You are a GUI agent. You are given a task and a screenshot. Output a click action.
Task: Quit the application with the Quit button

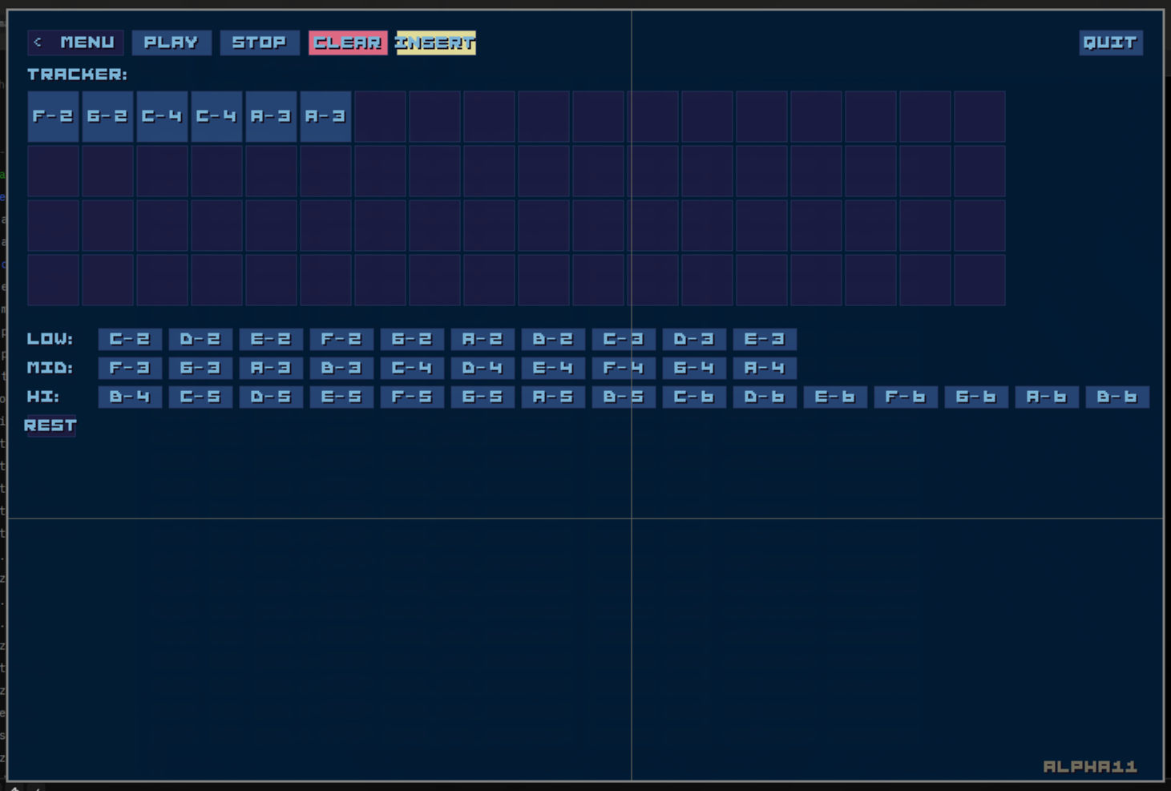click(x=1110, y=42)
